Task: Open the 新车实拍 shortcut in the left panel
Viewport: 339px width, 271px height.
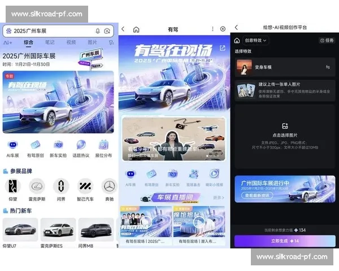Action: tap(58, 145)
